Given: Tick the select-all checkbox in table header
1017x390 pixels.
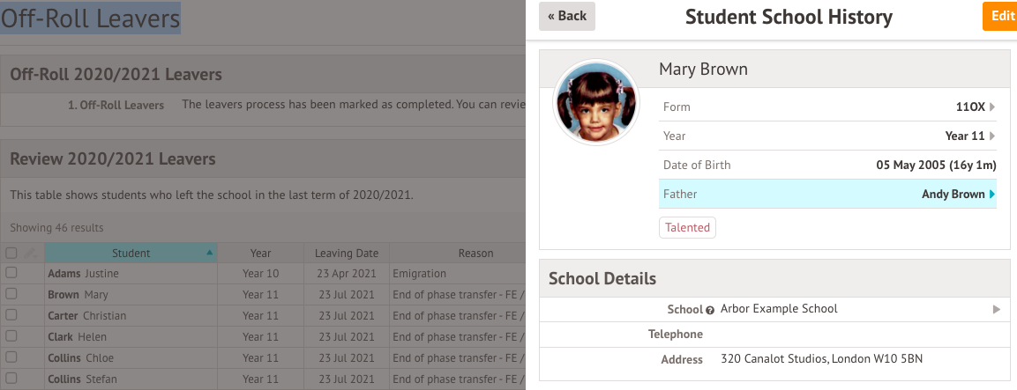Looking at the screenshot, I should 11,254.
